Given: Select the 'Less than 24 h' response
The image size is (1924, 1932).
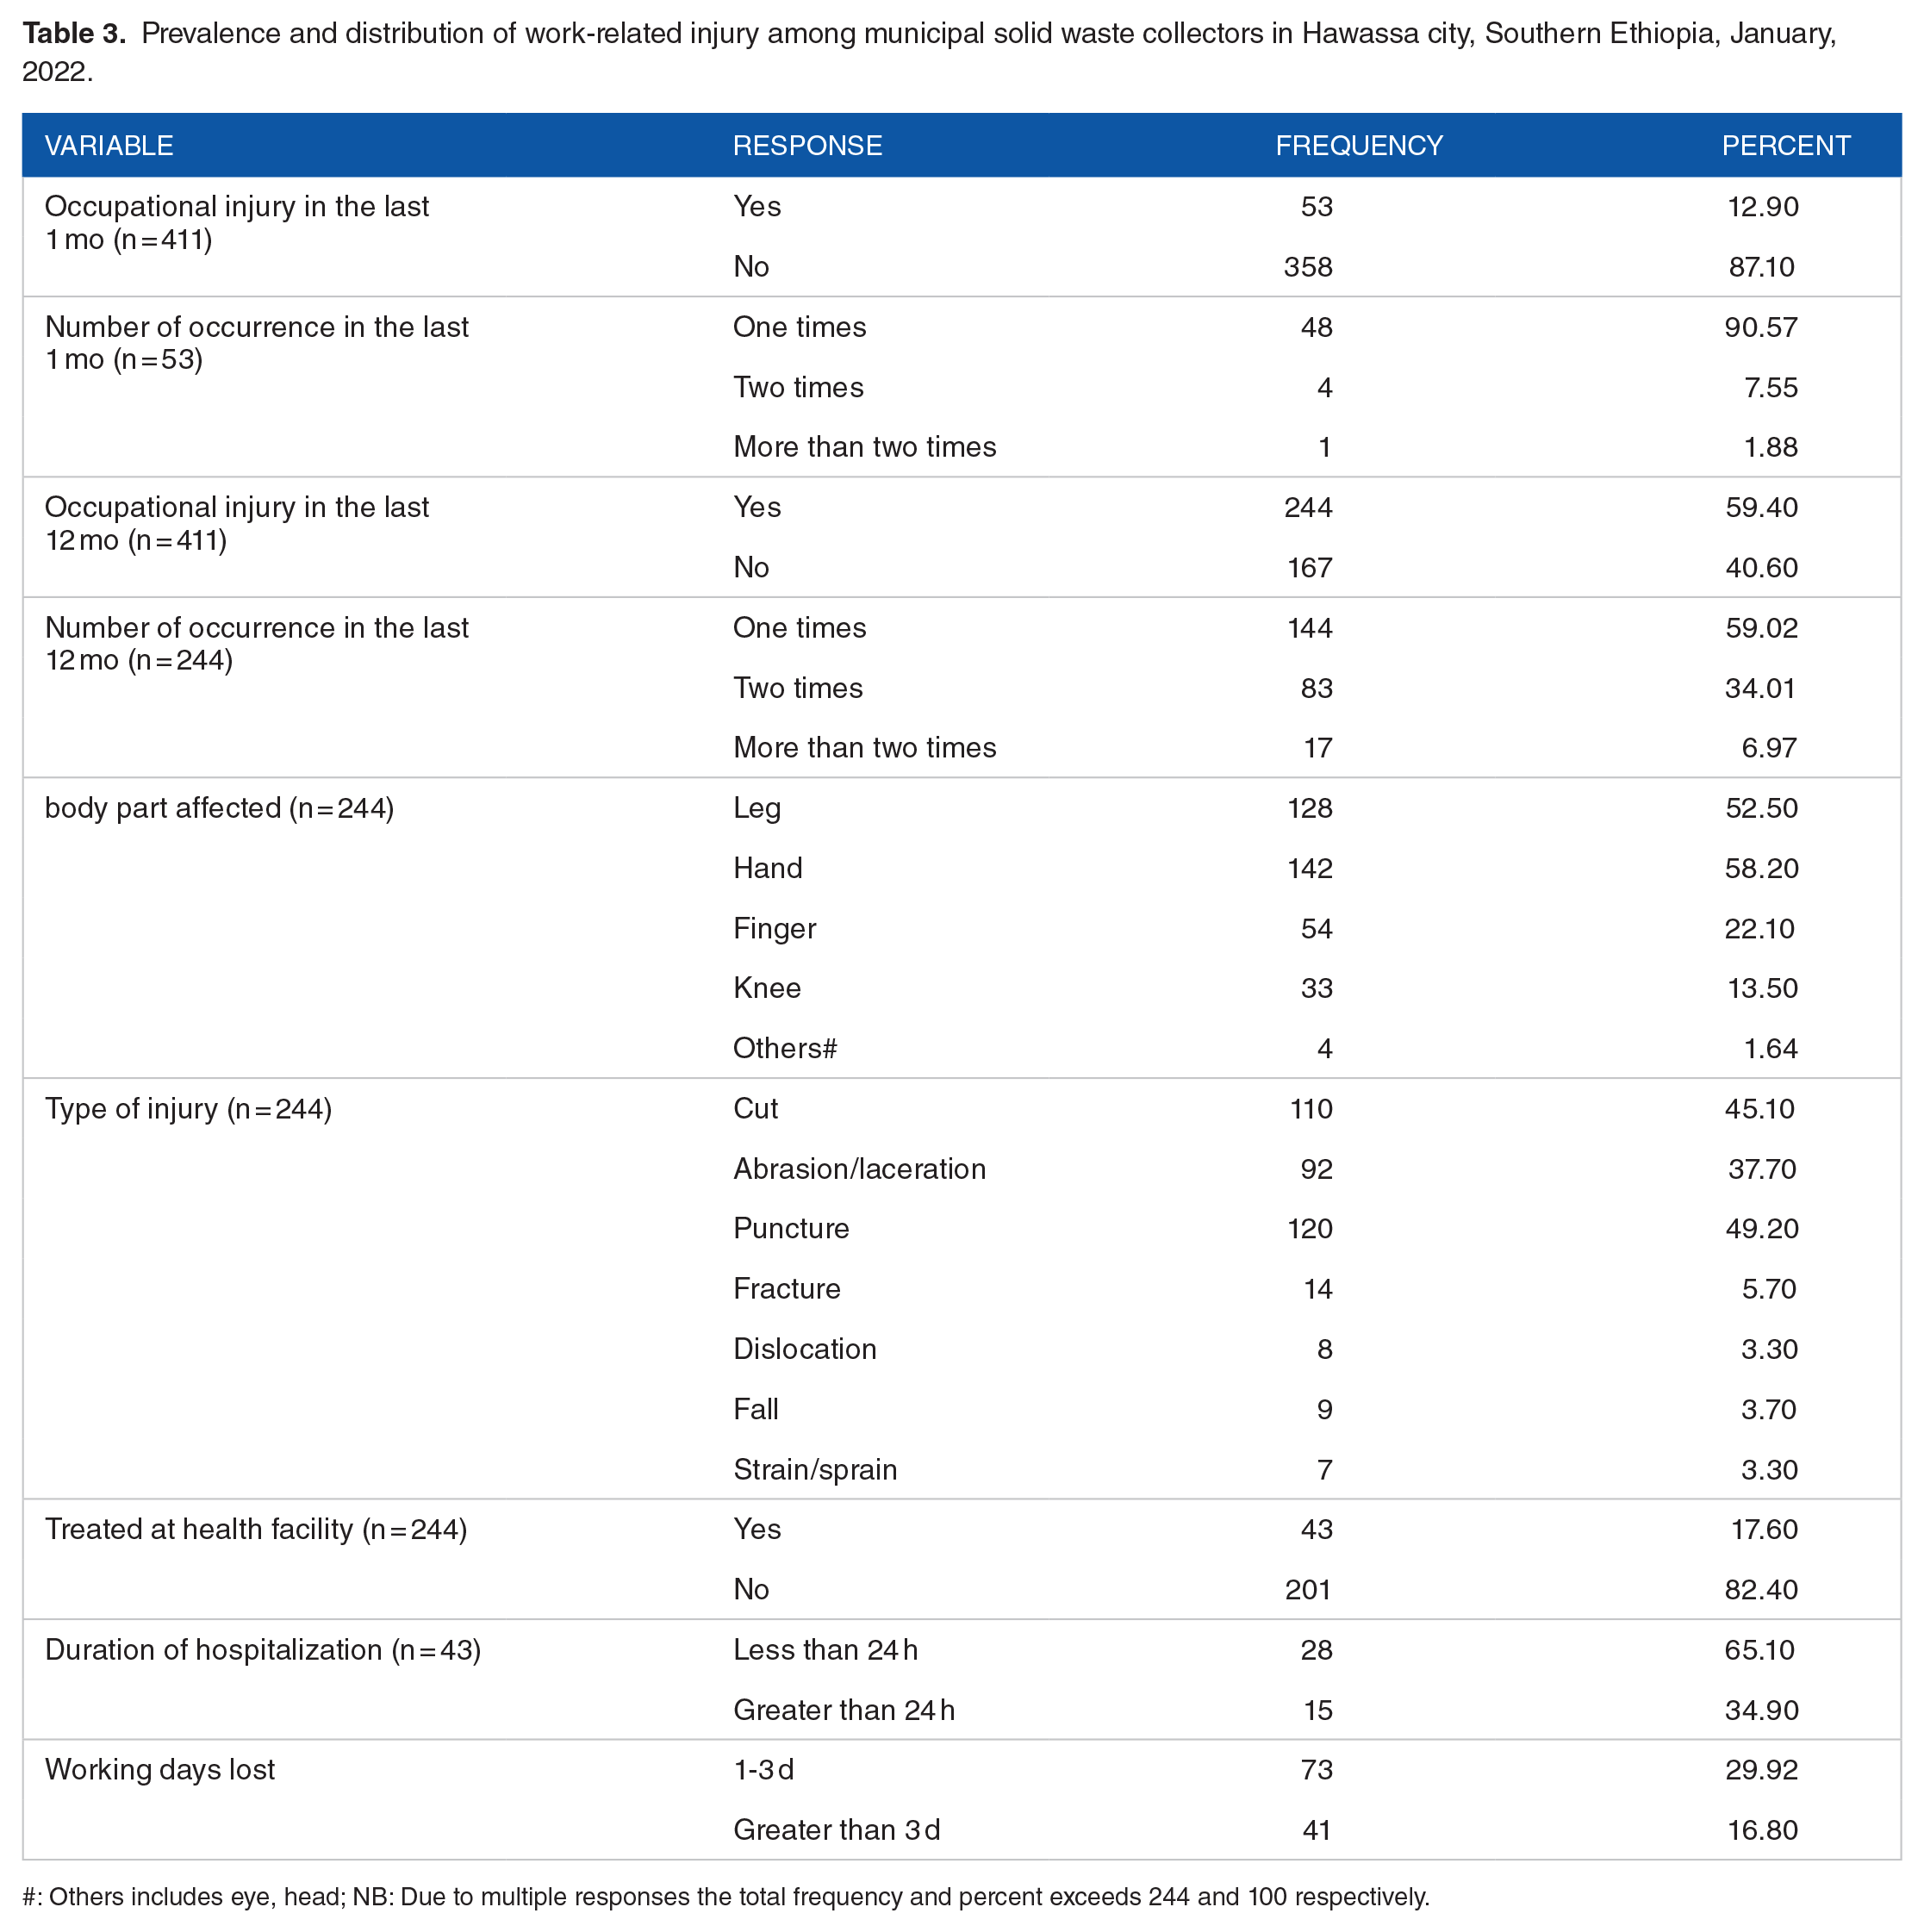Looking at the screenshot, I should click(x=825, y=1649).
